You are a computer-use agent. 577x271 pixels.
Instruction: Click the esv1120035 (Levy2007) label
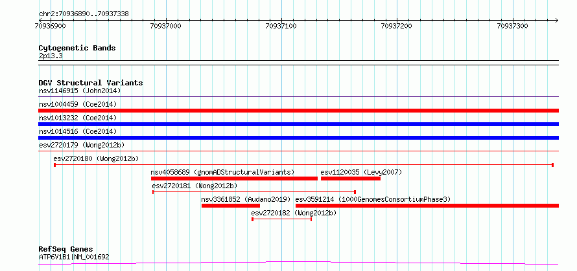(x=361, y=172)
